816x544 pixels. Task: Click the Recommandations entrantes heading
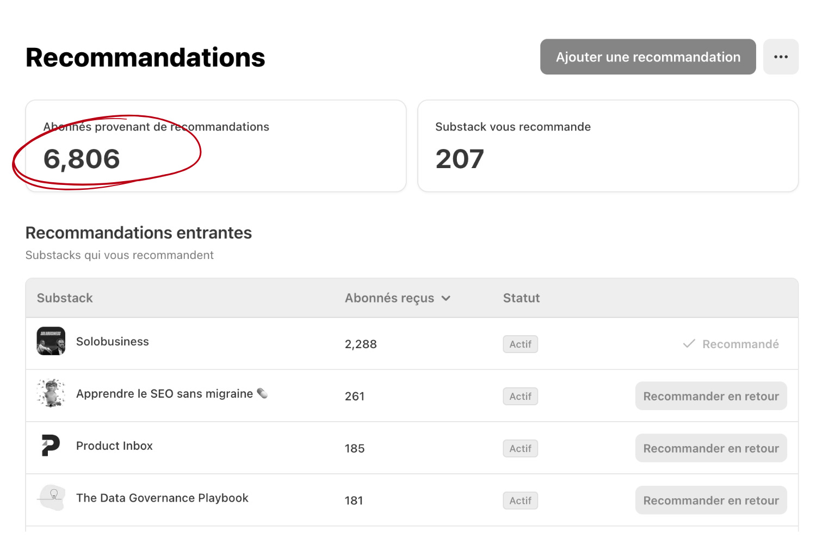139,233
